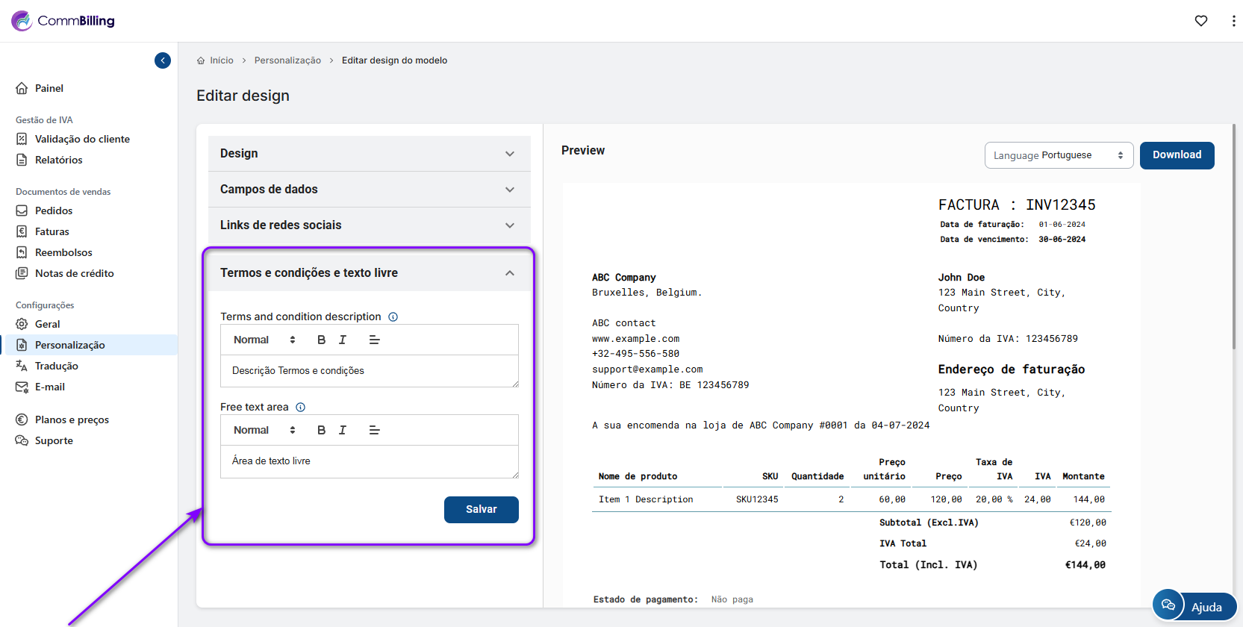Image resolution: width=1243 pixels, height=627 pixels.
Task: Click the Descrição Termos e condições text field
Action: [369, 371]
